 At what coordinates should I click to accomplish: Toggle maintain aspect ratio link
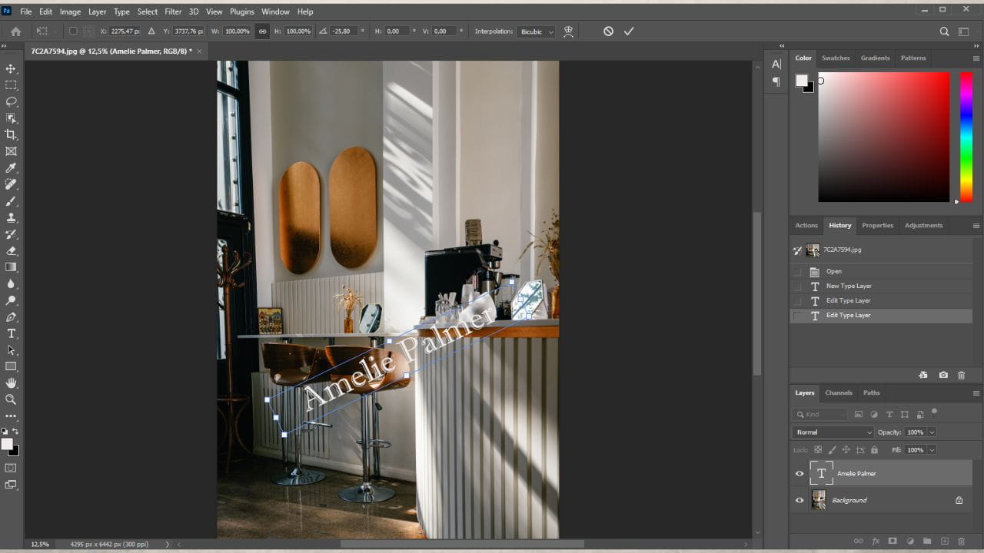(262, 31)
